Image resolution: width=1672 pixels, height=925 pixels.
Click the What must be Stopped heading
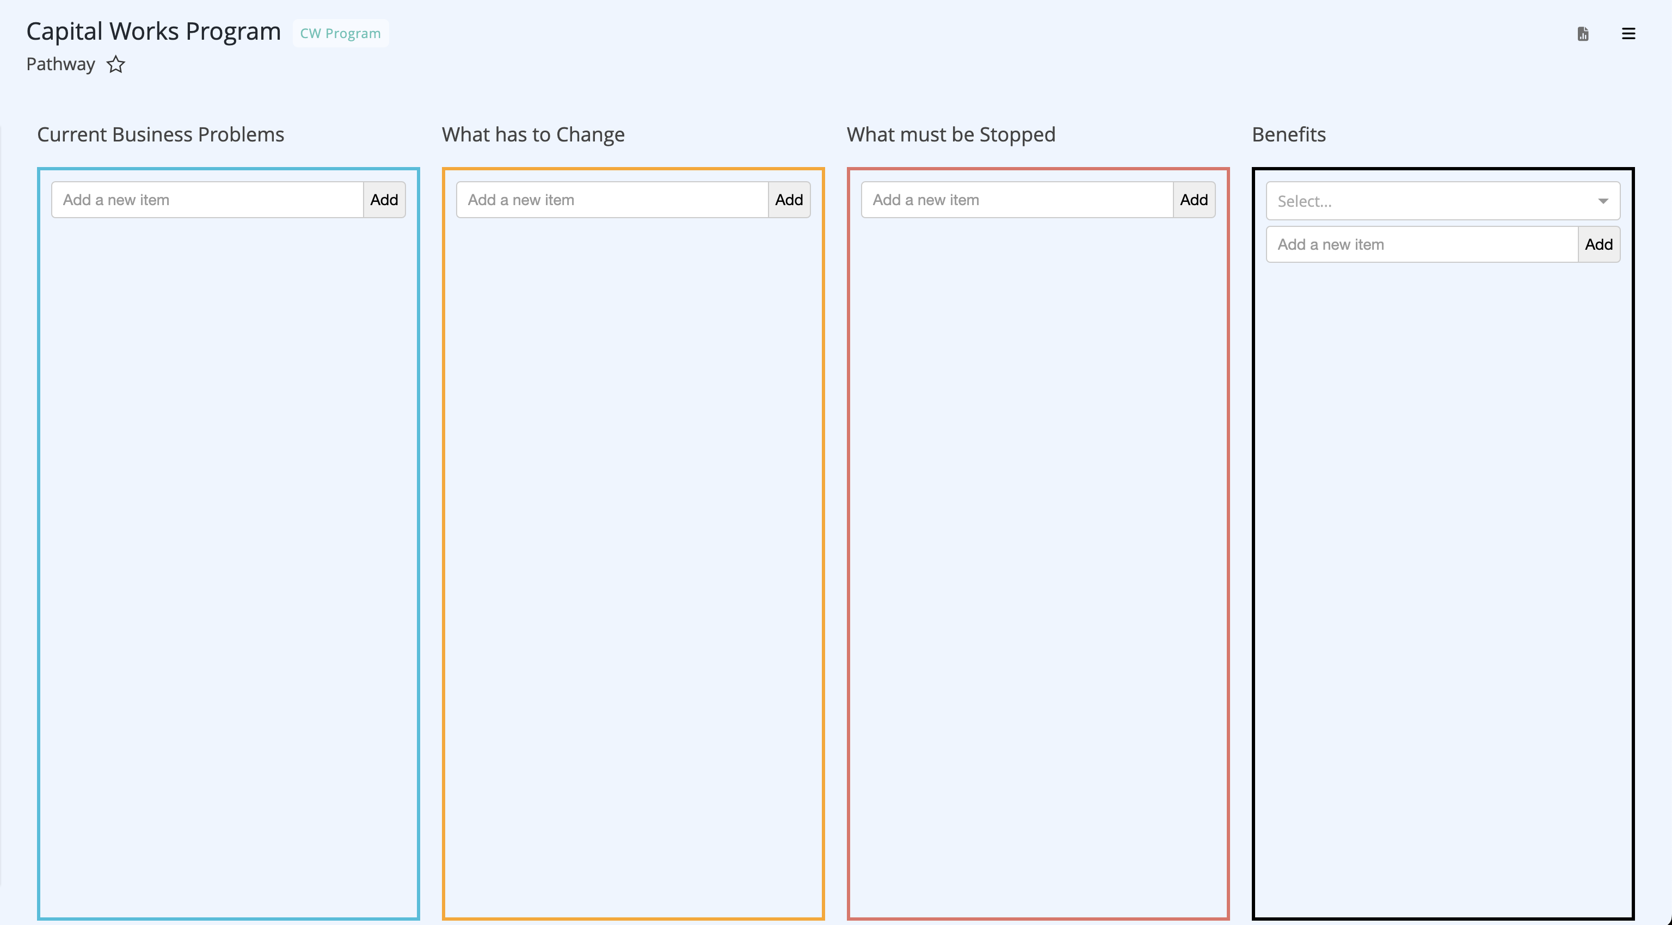(x=951, y=134)
